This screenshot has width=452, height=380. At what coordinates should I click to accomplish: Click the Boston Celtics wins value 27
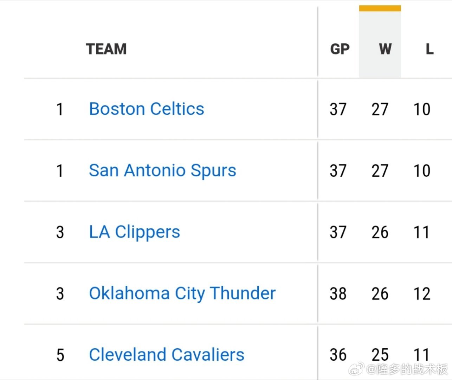(380, 109)
